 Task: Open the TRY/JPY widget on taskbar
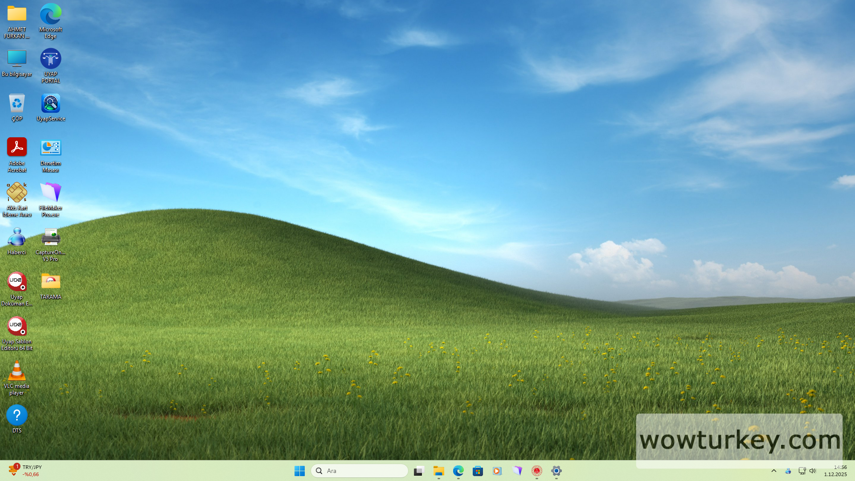(x=25, y=471)
